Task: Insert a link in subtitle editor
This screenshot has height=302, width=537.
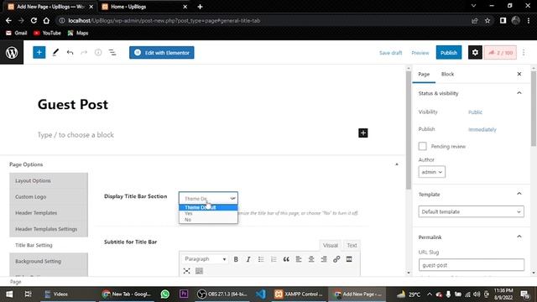Action: pos(336,259)
